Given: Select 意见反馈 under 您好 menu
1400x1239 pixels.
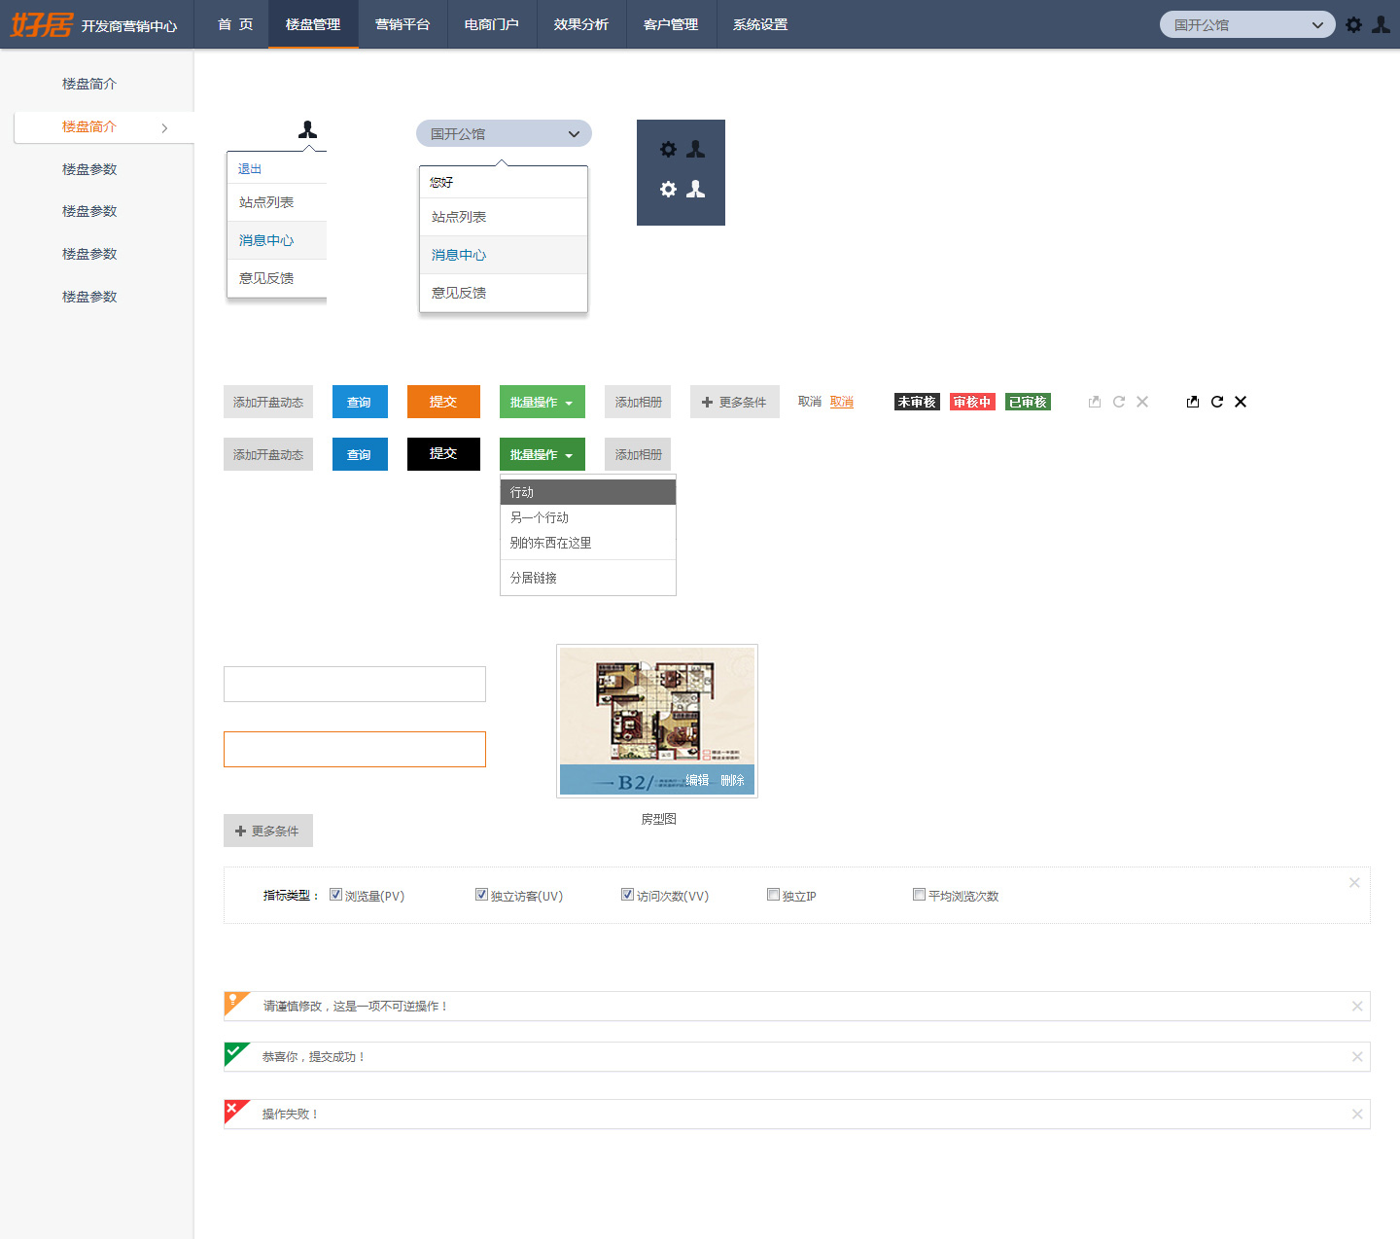Looking at the screenshot, I should [504, 293].
